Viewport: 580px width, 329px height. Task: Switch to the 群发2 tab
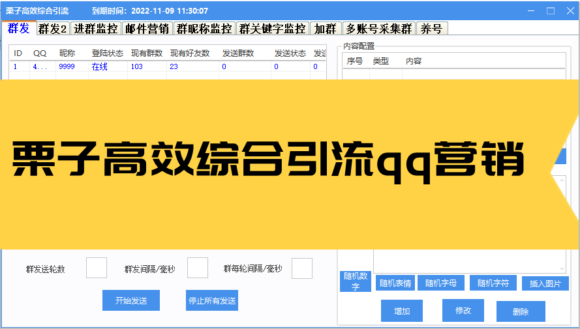[x=53, y=29]
